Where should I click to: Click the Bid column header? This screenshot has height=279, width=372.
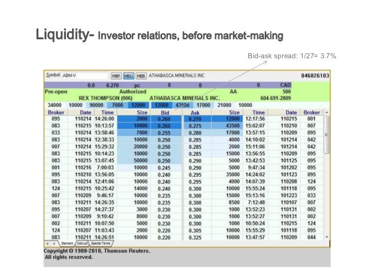pos(165,113)
